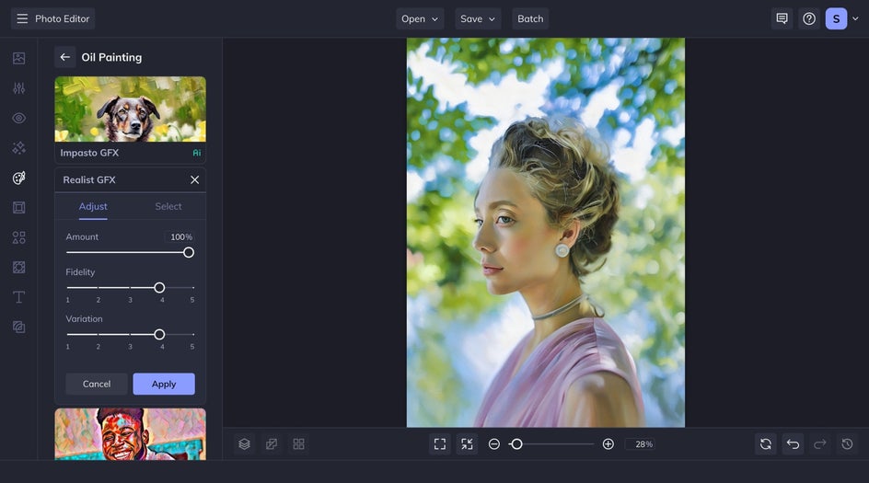Open the help question mark icon
This screenshot has width=869, height=483.
click(x=809, y=18)
